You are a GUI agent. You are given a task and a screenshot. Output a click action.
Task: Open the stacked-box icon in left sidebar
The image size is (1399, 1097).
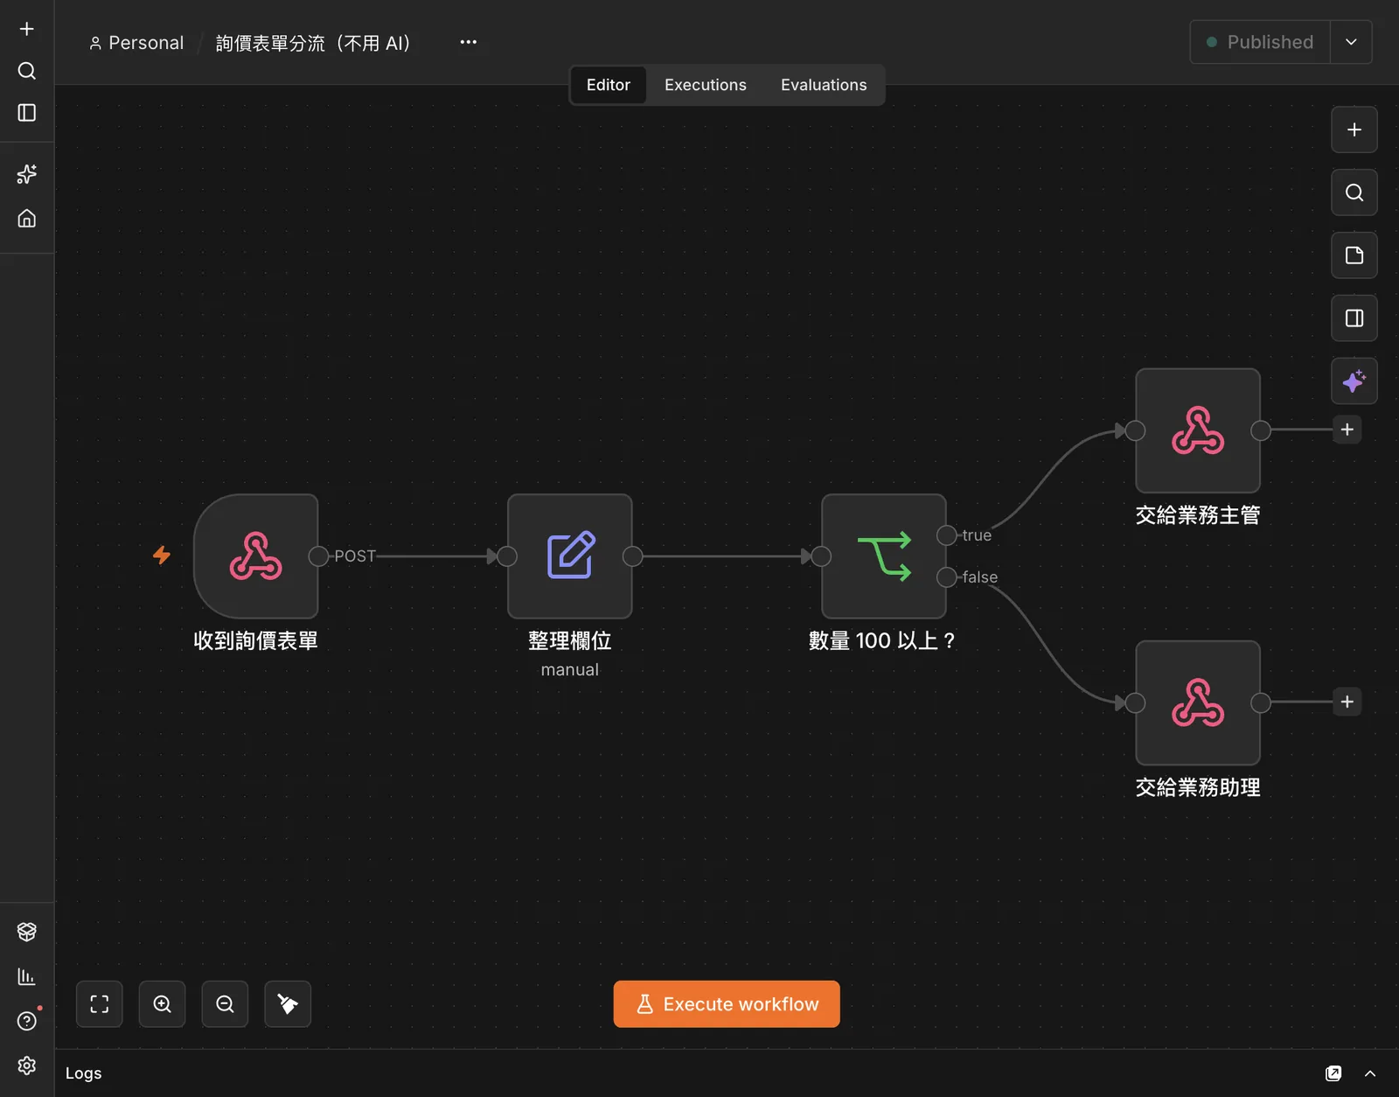coord(27,932)
